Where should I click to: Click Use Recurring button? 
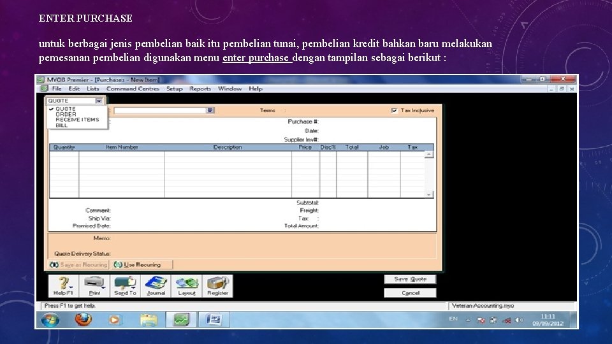142,265
